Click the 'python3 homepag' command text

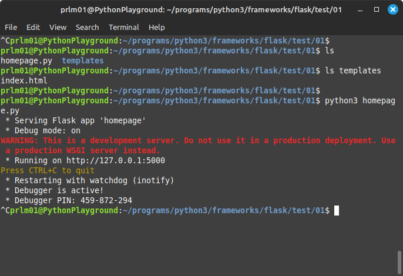click(x=360, y=100)
